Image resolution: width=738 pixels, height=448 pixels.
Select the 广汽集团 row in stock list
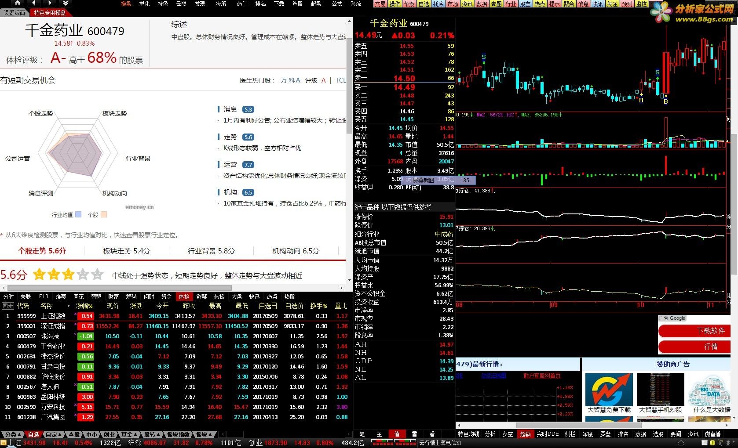(x=175, y=417)
